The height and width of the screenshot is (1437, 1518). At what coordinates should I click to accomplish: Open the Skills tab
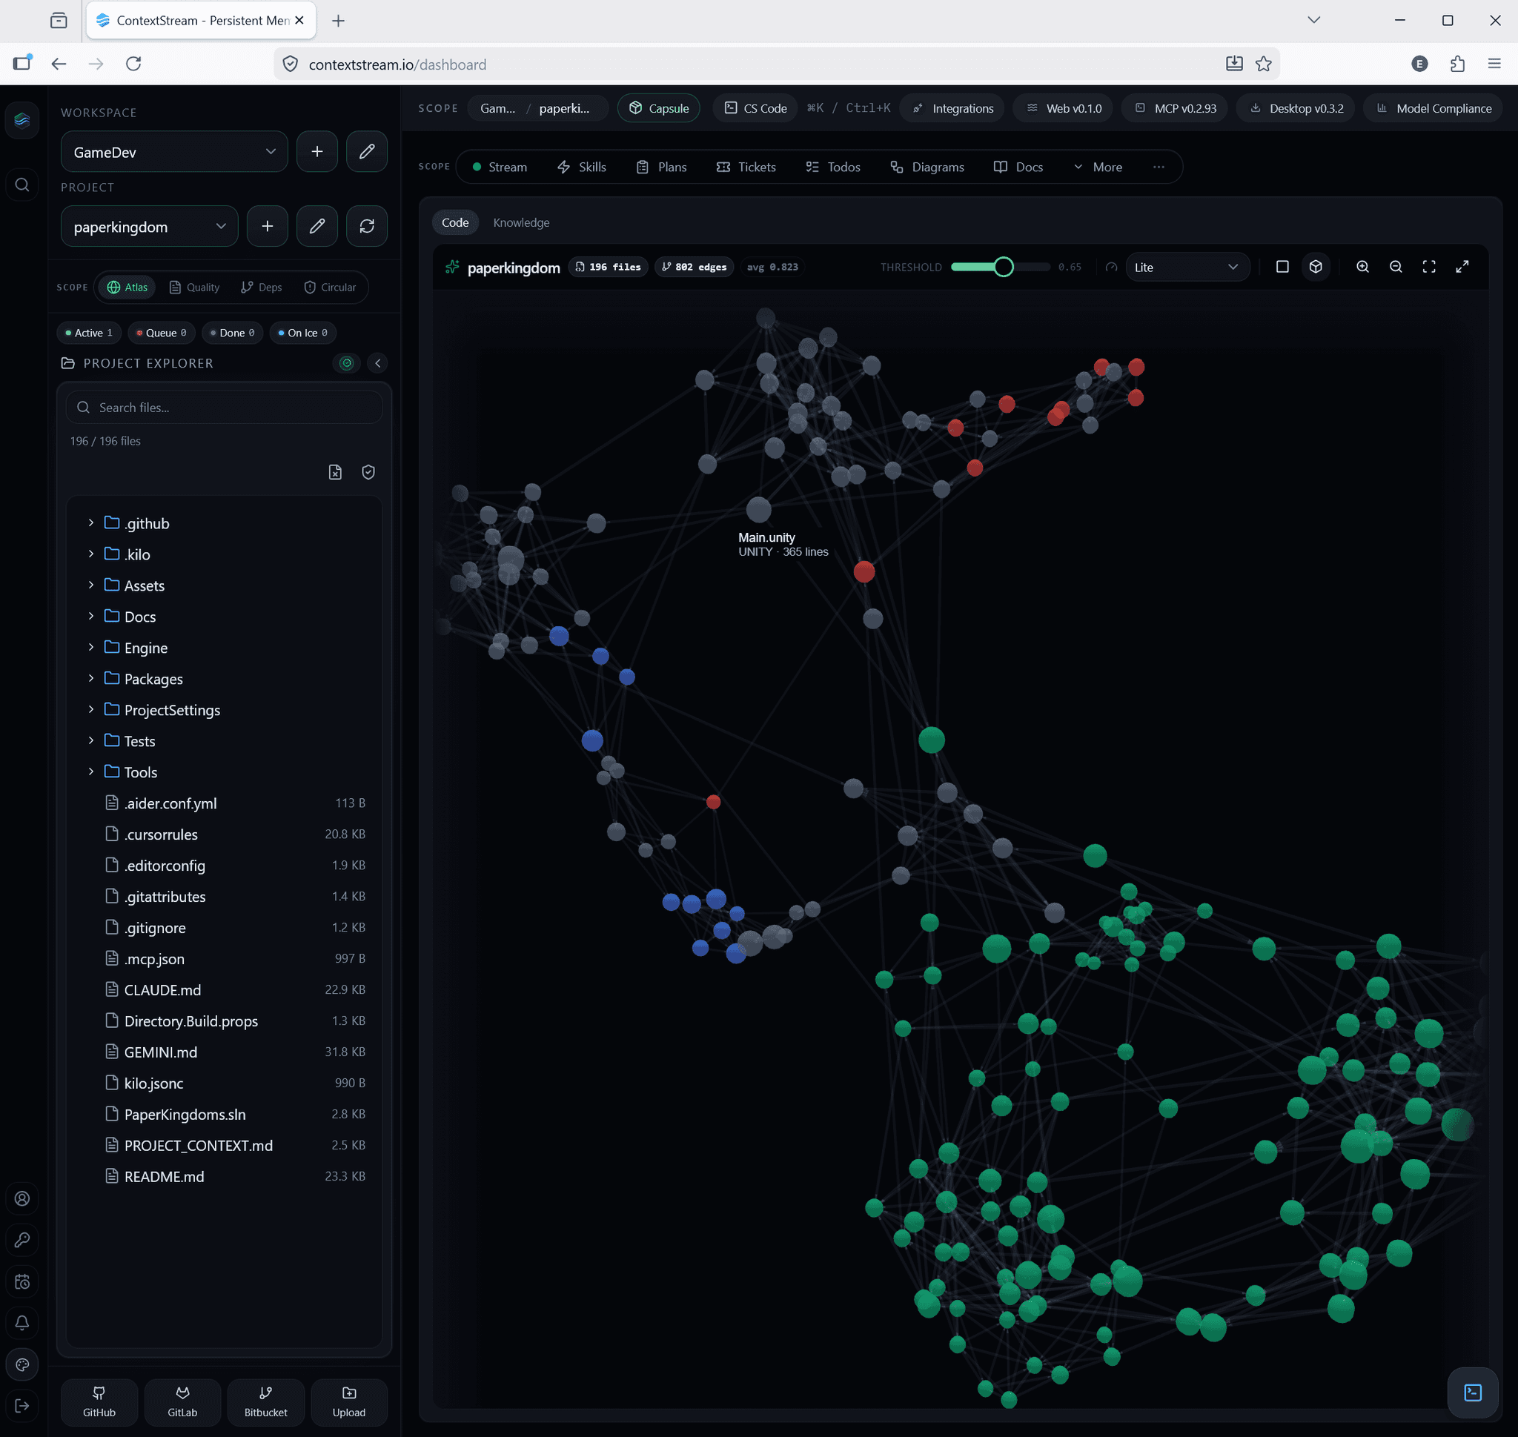point(582,167)
